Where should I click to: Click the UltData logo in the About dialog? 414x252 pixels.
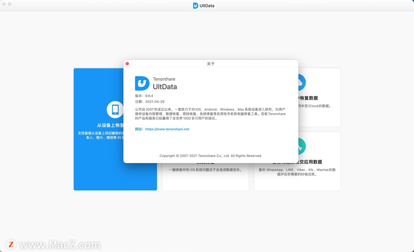[142, 83]
